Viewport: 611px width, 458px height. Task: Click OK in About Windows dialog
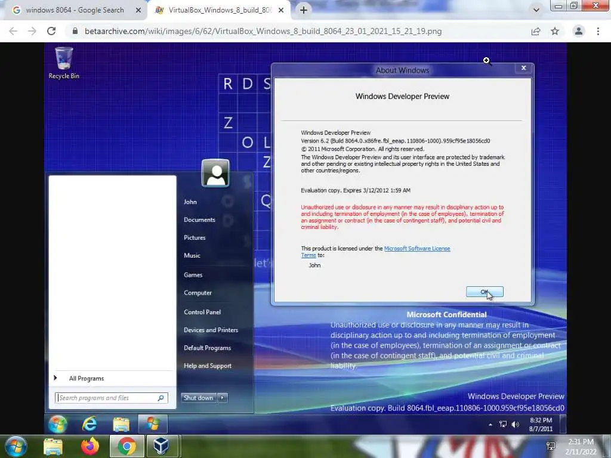pos(485,292)
